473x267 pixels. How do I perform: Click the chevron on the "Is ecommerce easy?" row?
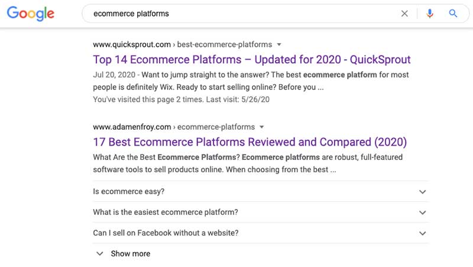click(x=422, y=192)
